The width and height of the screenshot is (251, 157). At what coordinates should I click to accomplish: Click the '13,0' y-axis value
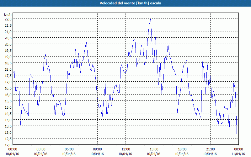click(x=8, y=132)
